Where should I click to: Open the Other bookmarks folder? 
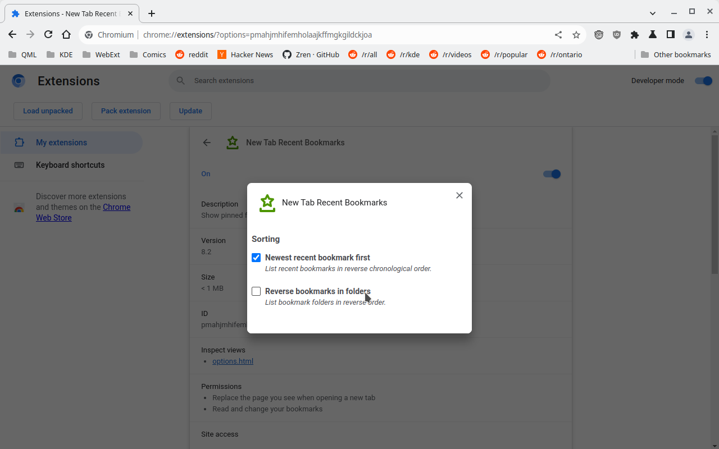676,54
